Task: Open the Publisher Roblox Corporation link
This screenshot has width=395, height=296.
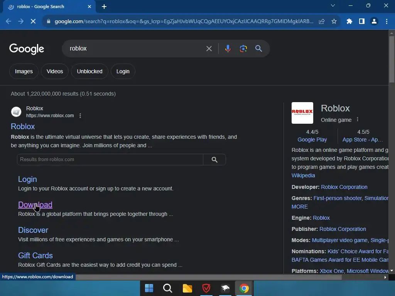Action: tap(343, 229)
